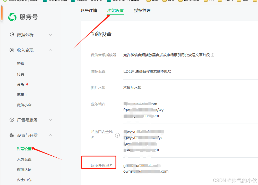Click the 广告与服务 compass icon

(x=12, y=120)
